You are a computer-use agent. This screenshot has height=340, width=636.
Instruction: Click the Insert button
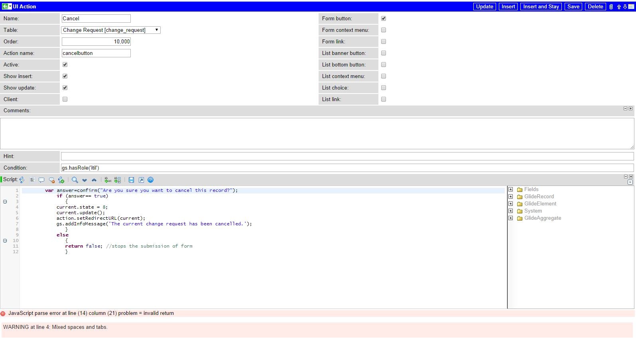pos(508,6)
